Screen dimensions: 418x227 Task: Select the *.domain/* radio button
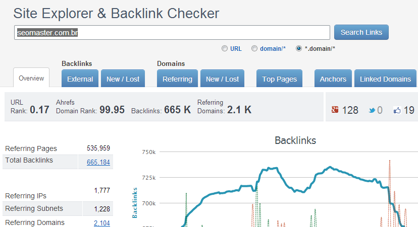coord(299,48)
